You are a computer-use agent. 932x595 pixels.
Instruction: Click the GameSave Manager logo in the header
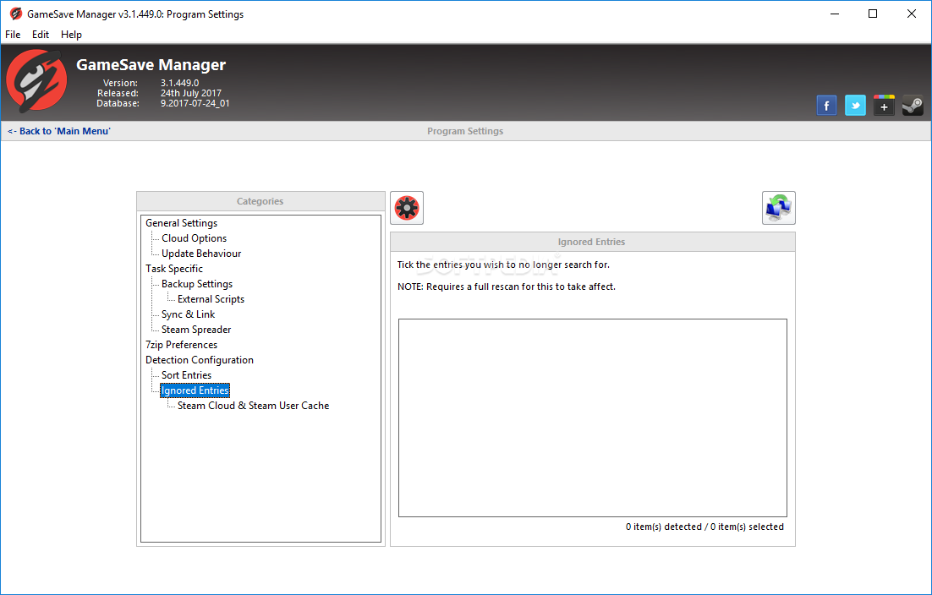click(x=36, y=81)
